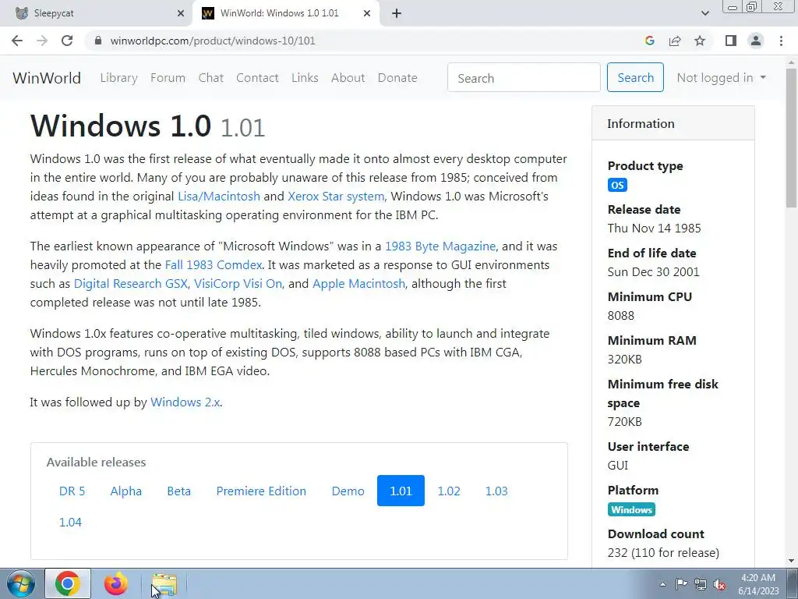This screenshot has height=599, width=798.
Task: Click the page vertical scrollbar thumb
Action: pos(792,139)
